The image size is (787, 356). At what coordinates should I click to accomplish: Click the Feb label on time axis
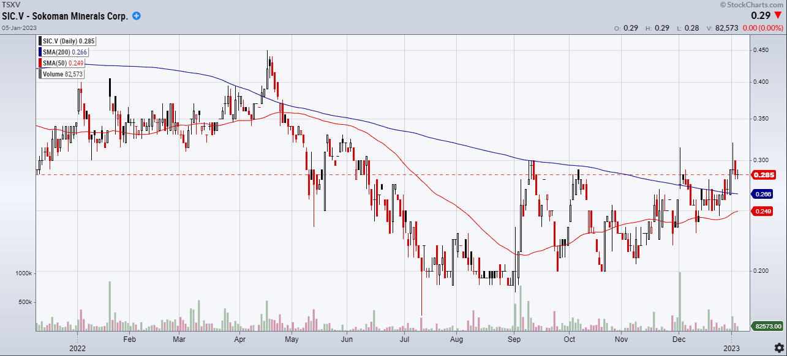129,338
